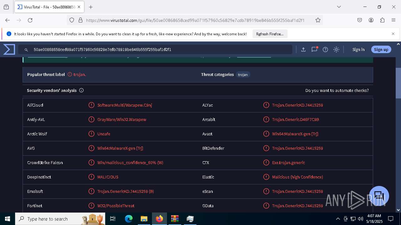Click the warning icon in ALYac row
The width and height of the screenshot is (401, 225).
266,105
